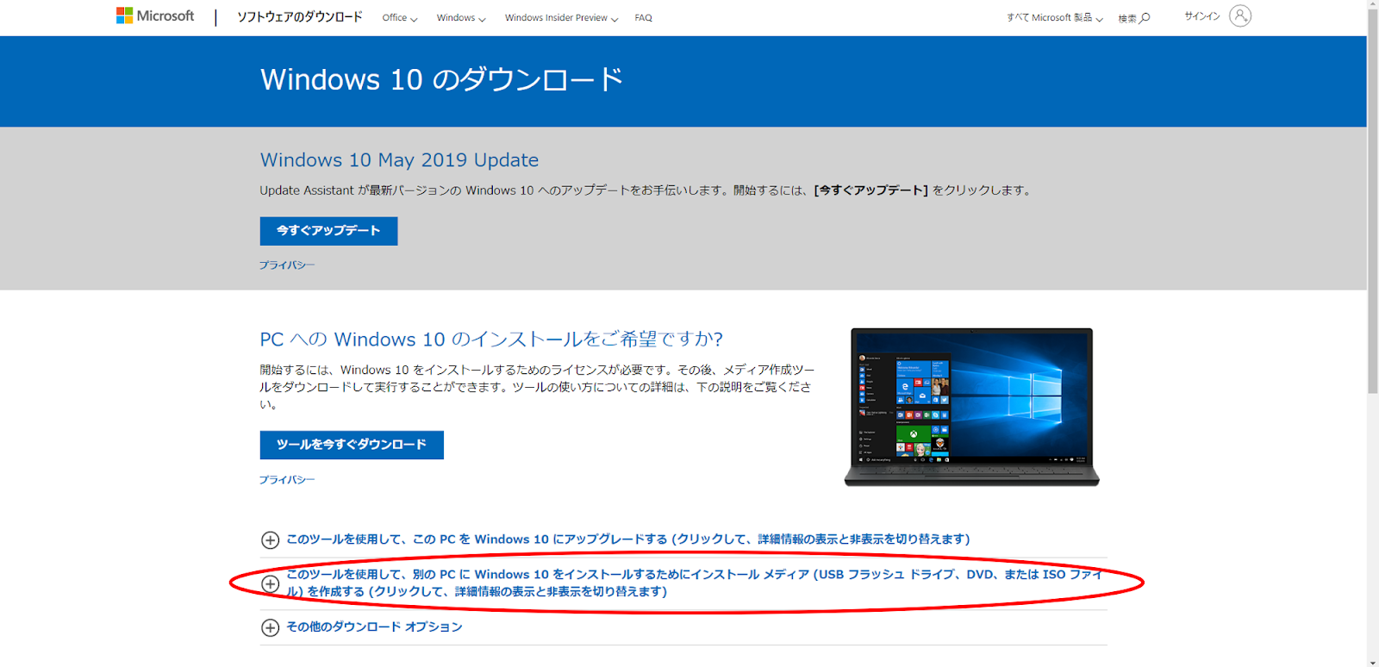Click the Microsoft logo

tap(155, 16)
